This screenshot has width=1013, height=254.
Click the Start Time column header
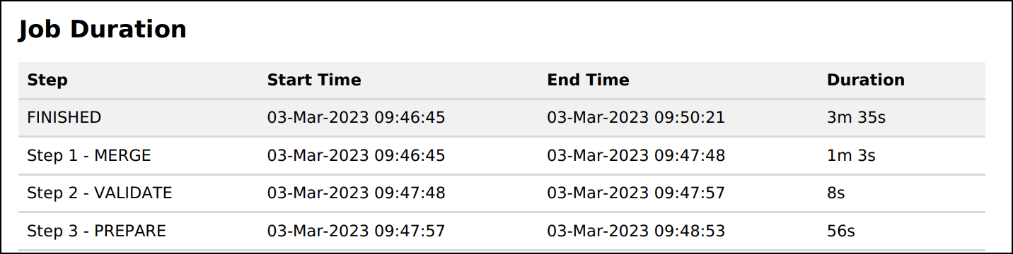point(314,80)
